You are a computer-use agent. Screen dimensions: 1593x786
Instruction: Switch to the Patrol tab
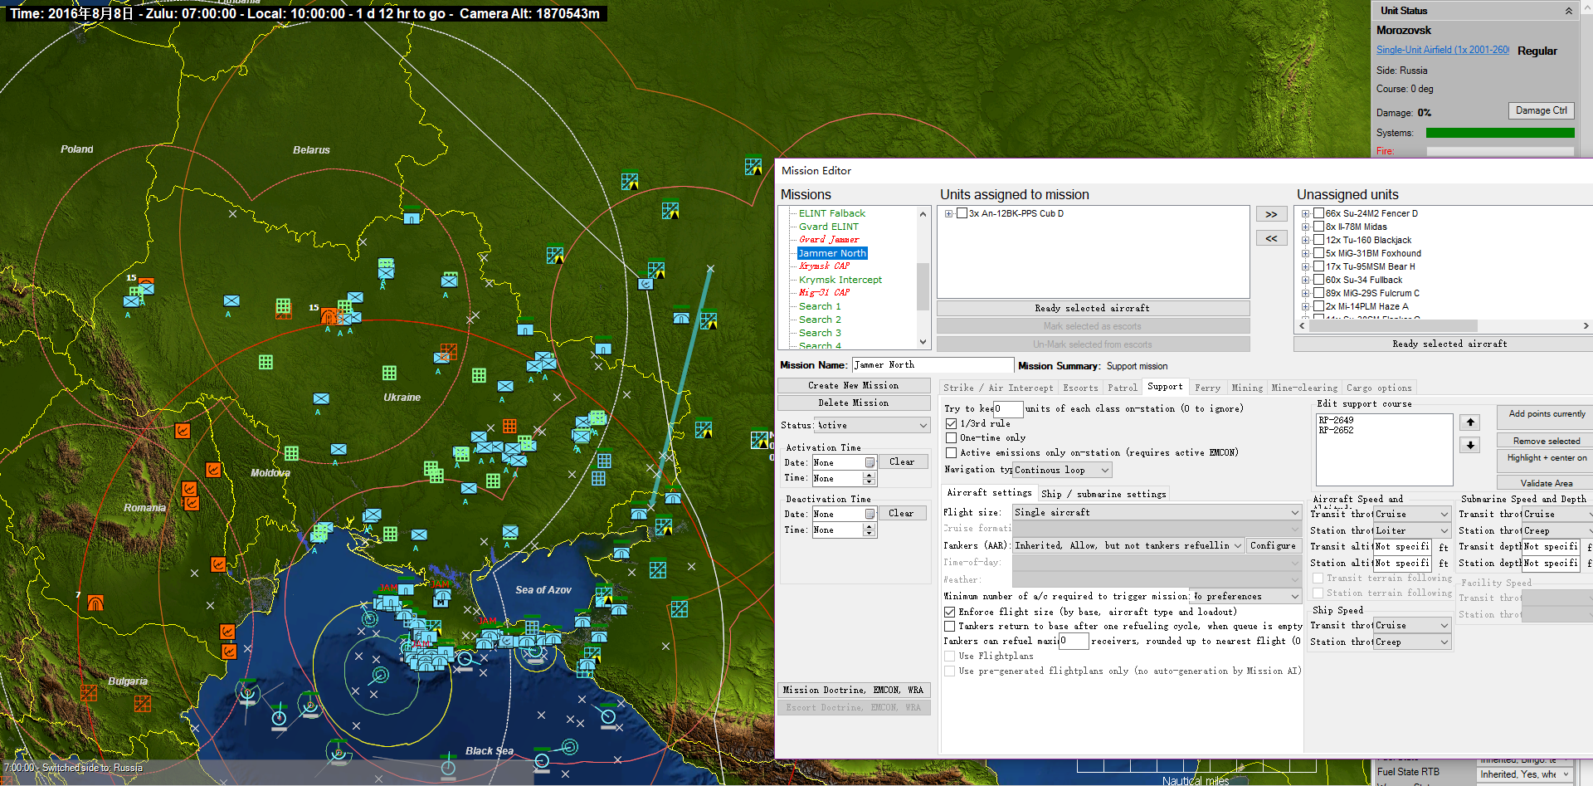click(x=1122, y=388)
